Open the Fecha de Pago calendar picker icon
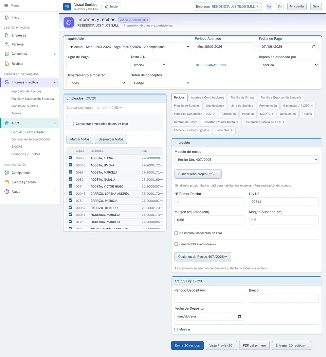 tap(314, 47)
